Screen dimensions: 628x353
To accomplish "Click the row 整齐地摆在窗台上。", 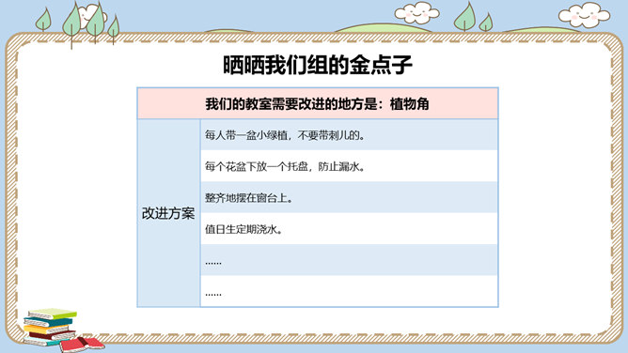I will coord(349,197).
